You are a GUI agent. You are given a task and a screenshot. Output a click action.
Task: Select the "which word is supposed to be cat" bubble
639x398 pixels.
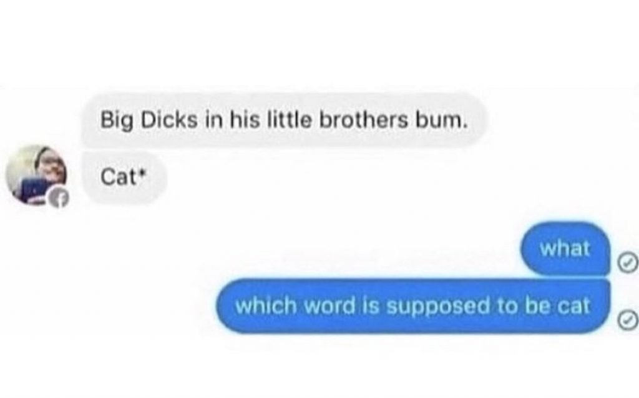pyautogui.click(x=413, y=306)
